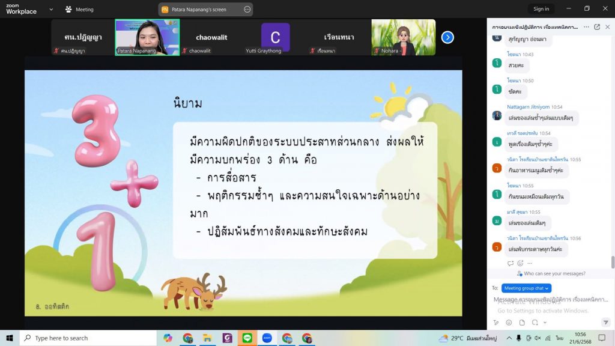615x346 pixels.
Task: Open the Meeting info menu
Action: (79, 10)
